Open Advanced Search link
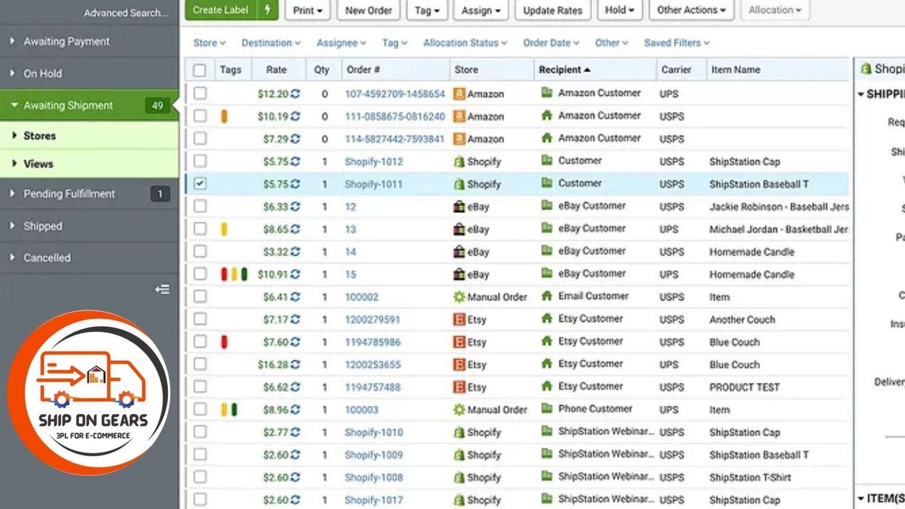 click(x=125, y=13)
